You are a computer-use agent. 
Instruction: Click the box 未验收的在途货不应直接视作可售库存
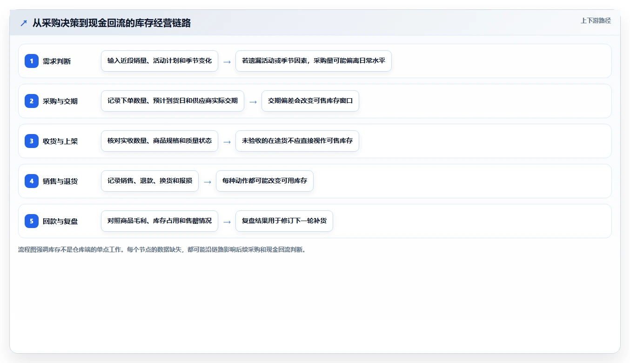click(x=297, y=141)
